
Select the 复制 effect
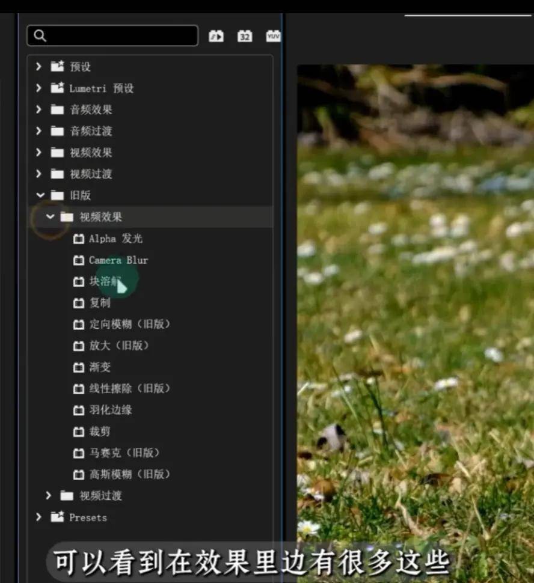100,303
